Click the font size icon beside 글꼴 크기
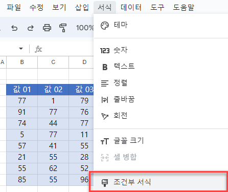The width and height of the screenshot is (228, 192). coord(105,141)
